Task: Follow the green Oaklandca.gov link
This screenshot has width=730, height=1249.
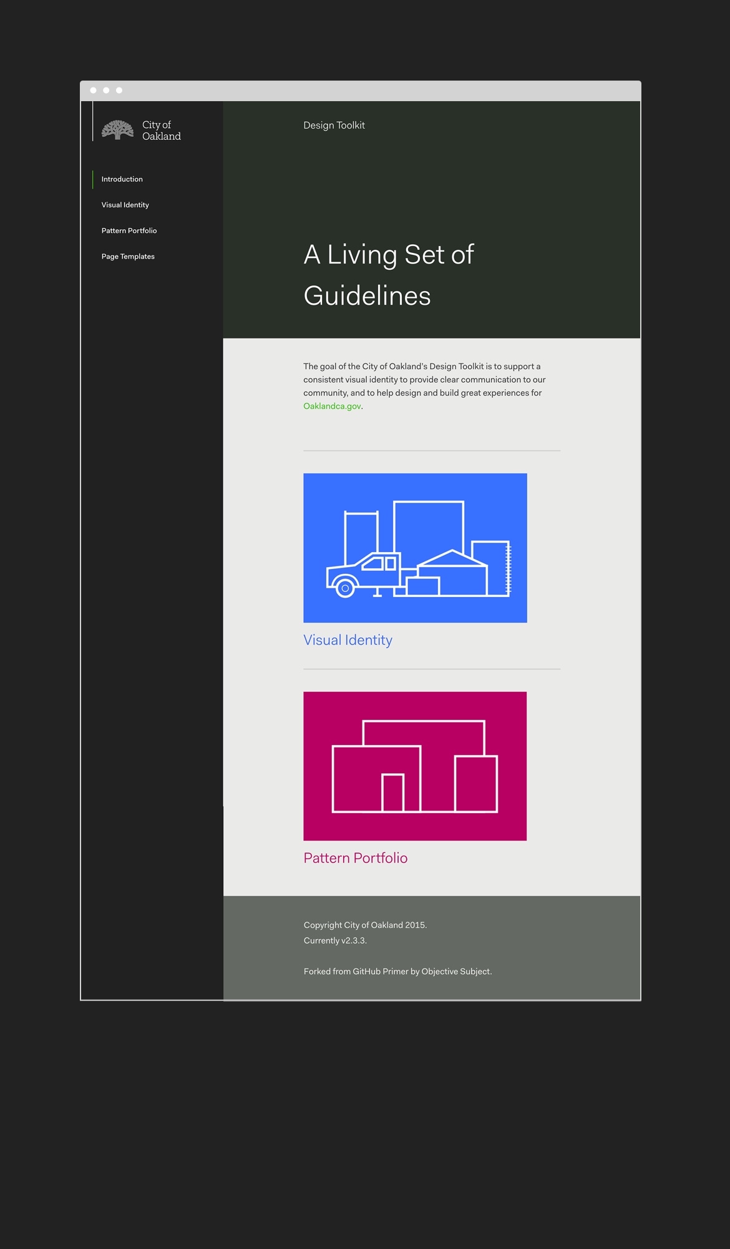Action: point(332,407)
